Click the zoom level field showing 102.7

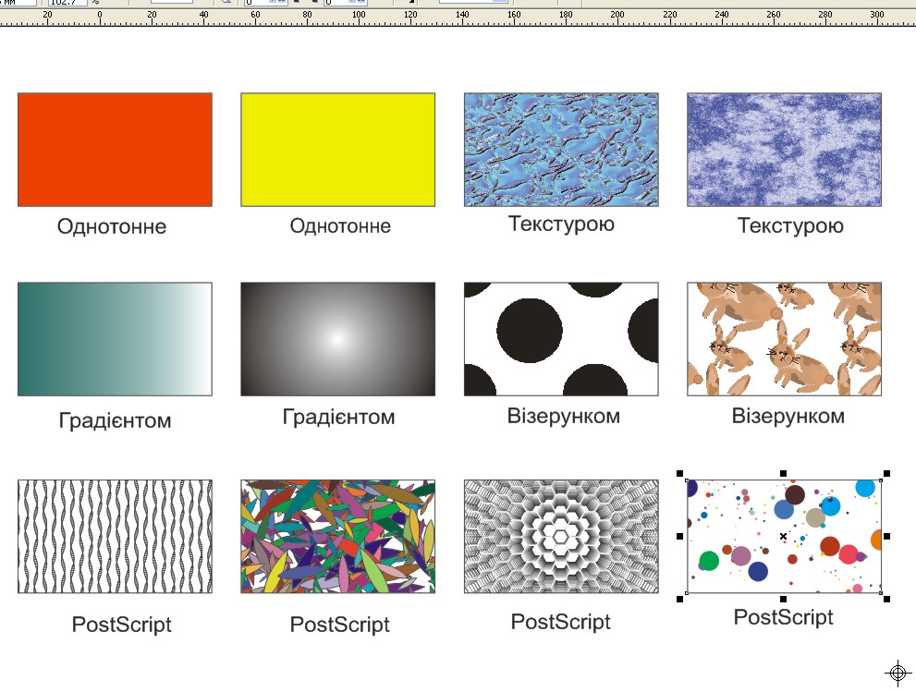(x=67, y=3)
